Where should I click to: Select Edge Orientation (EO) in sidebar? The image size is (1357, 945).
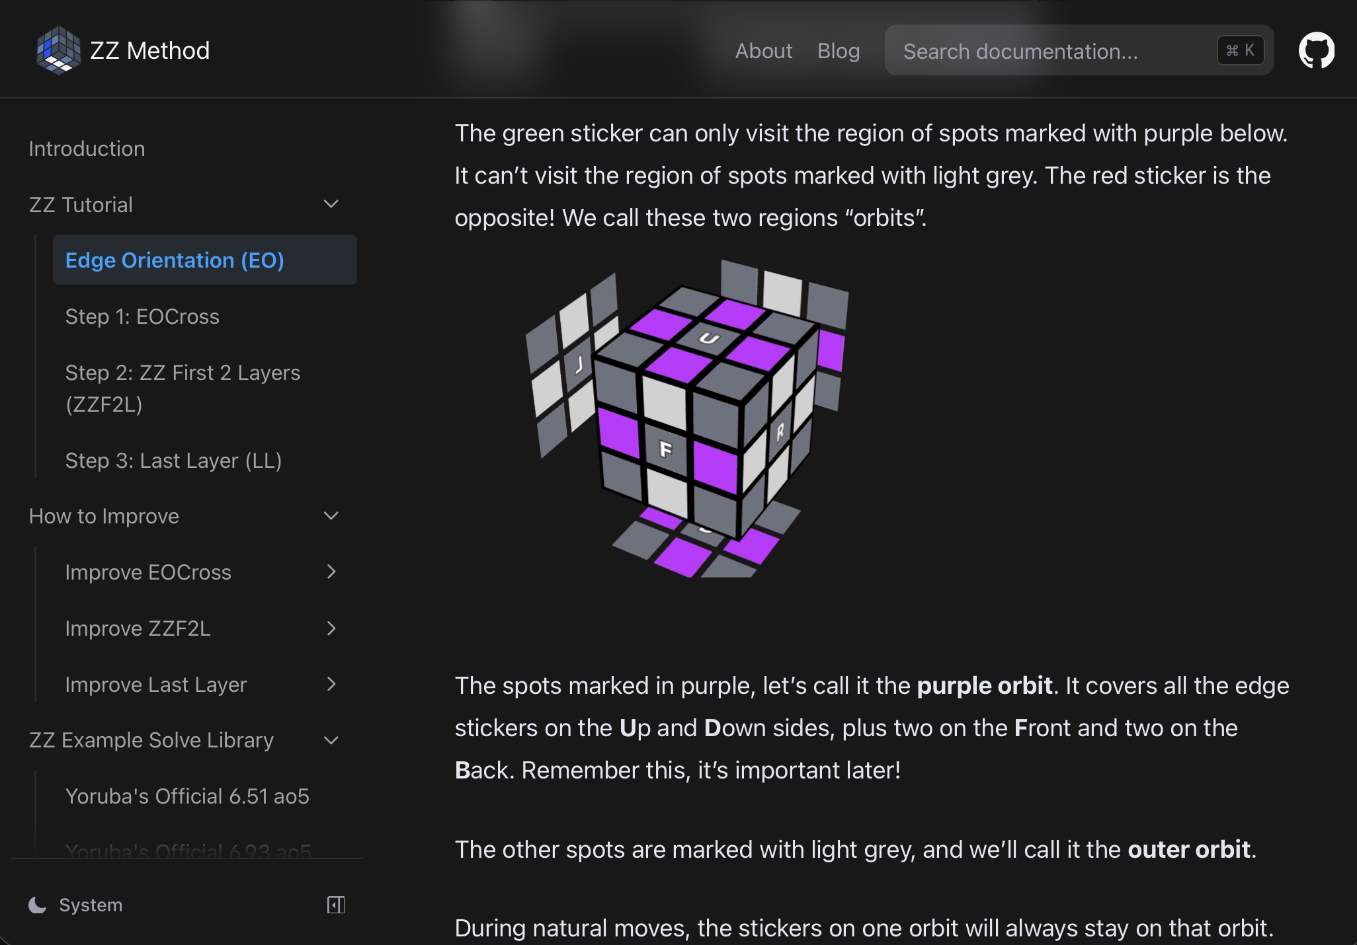coord(175,260)
